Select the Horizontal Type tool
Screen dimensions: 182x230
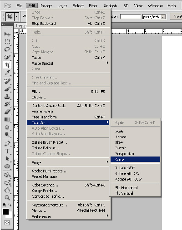[x=7, y=151]
